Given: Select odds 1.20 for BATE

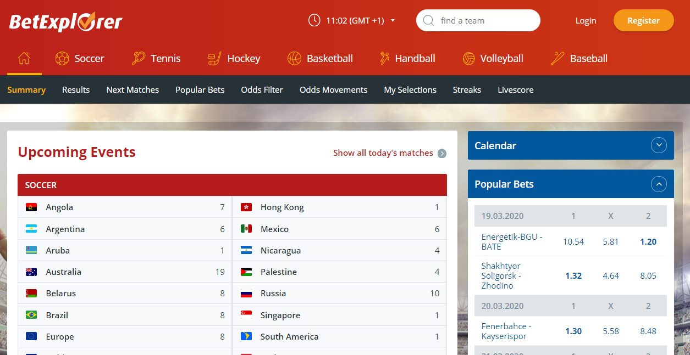Looking at the screenshot, I should coord(648,242).
